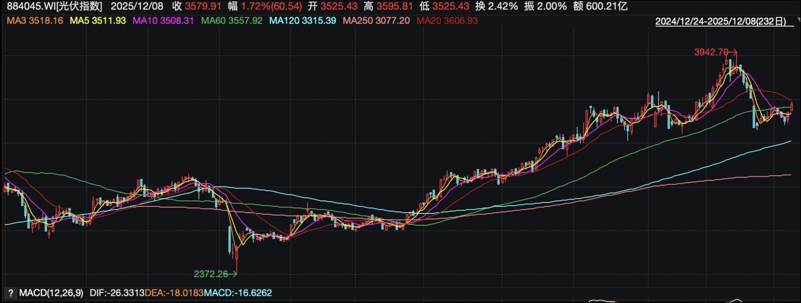Click the MACD(12,26,9) indicator label
Screen dimensions: 801x303
click(51, 293)
